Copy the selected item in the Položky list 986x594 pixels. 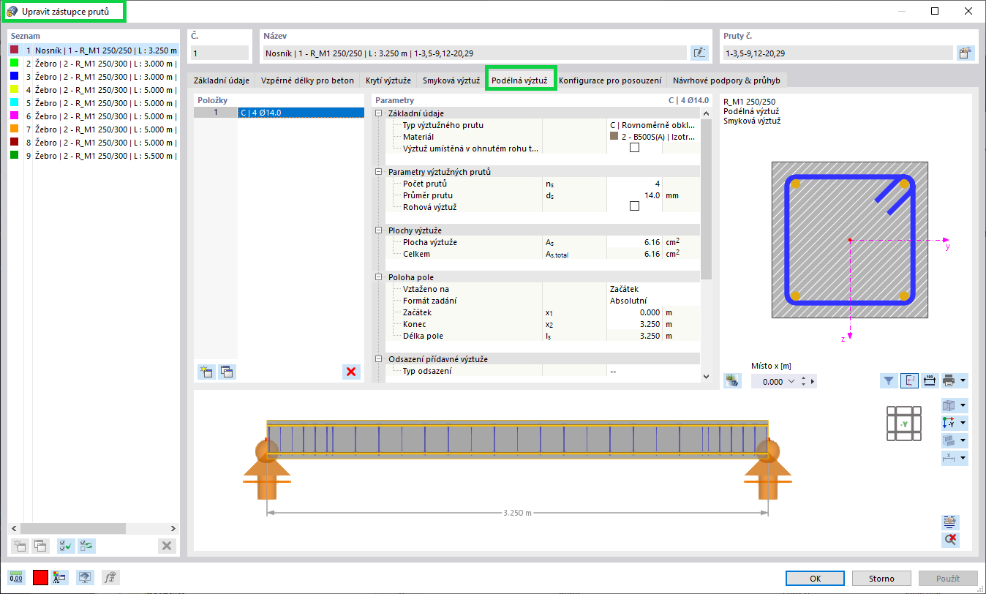[227, 372]
